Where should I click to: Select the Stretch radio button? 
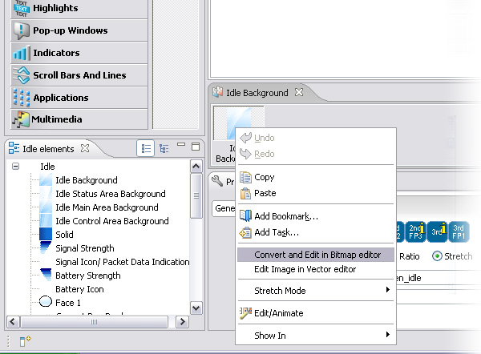(x=437, y=257)
